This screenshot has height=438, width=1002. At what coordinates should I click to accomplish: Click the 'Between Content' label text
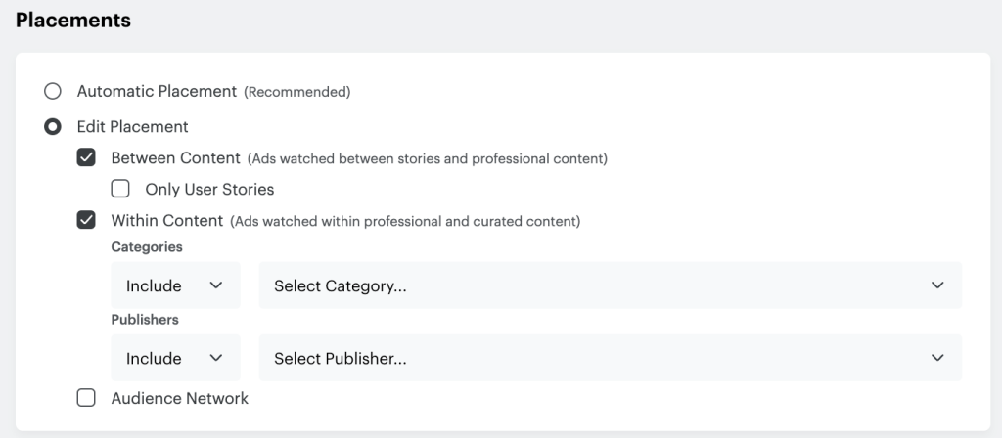point(176,157)
